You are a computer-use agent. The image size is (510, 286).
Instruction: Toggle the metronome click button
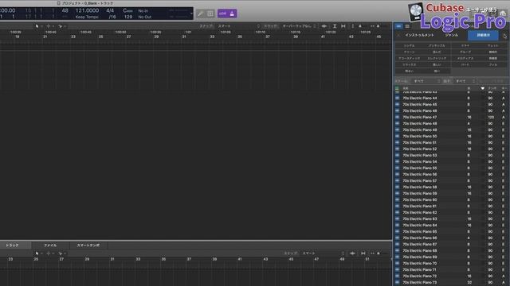232,14
